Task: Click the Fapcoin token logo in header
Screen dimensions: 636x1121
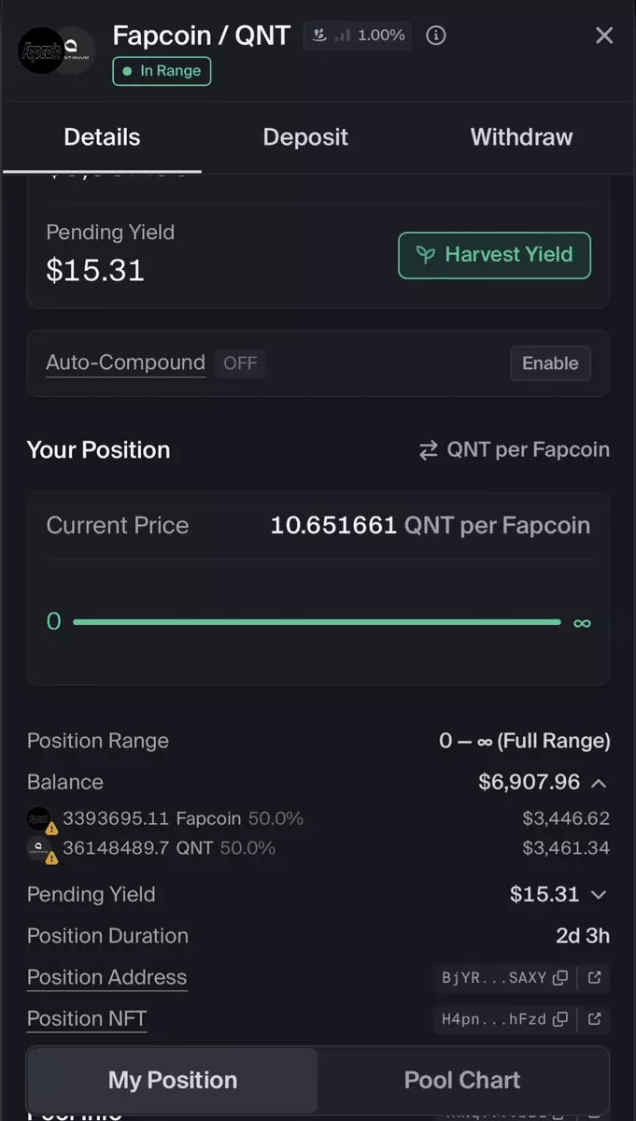Action: 41,50
